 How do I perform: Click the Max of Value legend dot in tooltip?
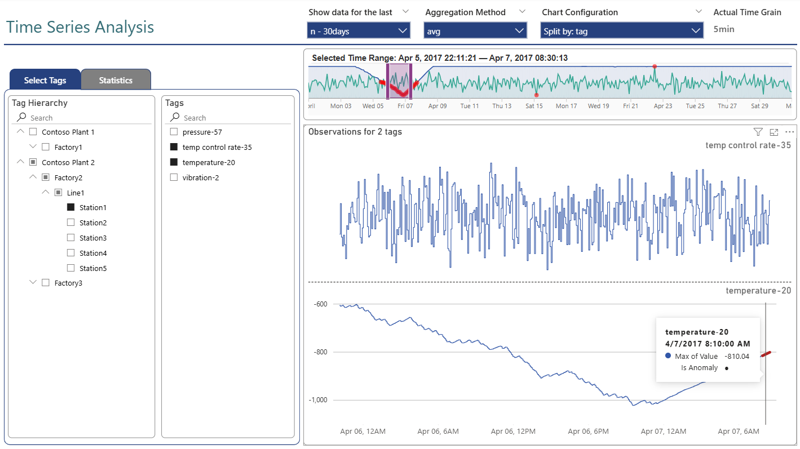[668, 355]
